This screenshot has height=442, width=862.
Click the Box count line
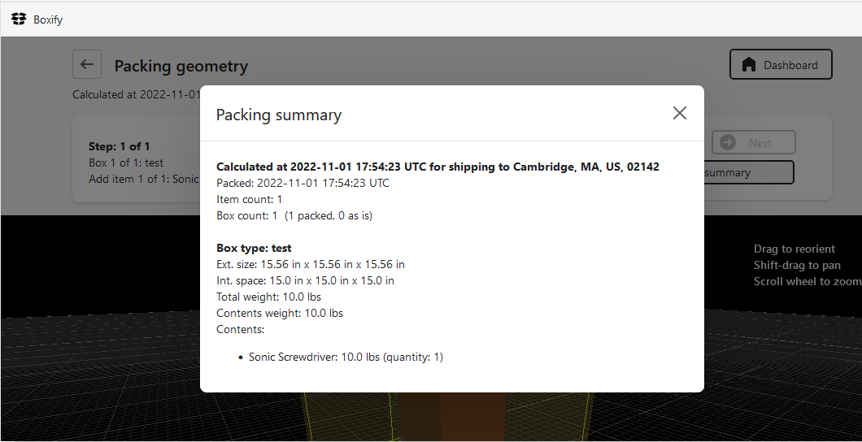coord(294,215)
